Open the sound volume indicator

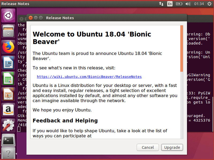188,4
